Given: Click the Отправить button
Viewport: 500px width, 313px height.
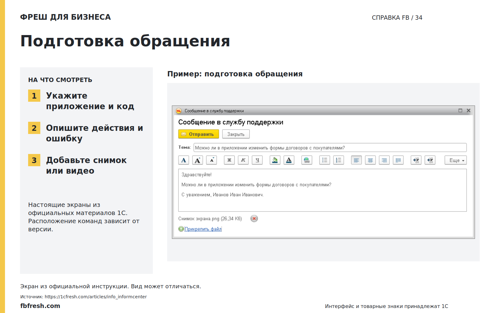Looking at the screenshot, I should coord(198,134).
